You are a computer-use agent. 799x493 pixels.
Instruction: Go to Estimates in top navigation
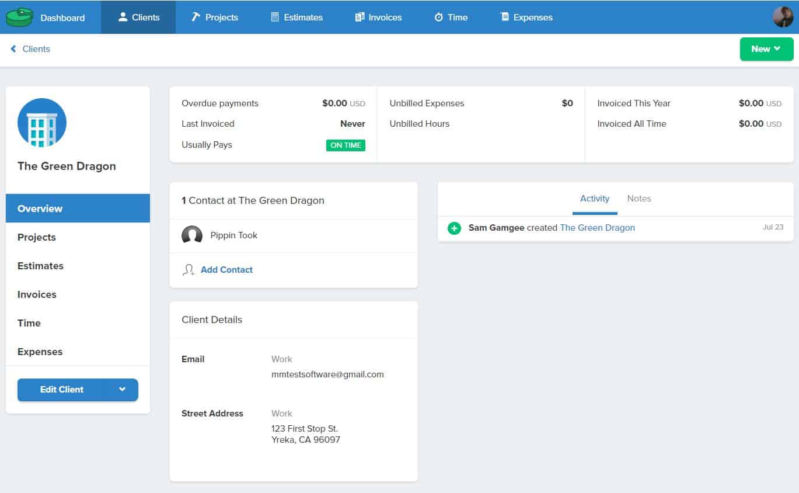coord(297,17)
